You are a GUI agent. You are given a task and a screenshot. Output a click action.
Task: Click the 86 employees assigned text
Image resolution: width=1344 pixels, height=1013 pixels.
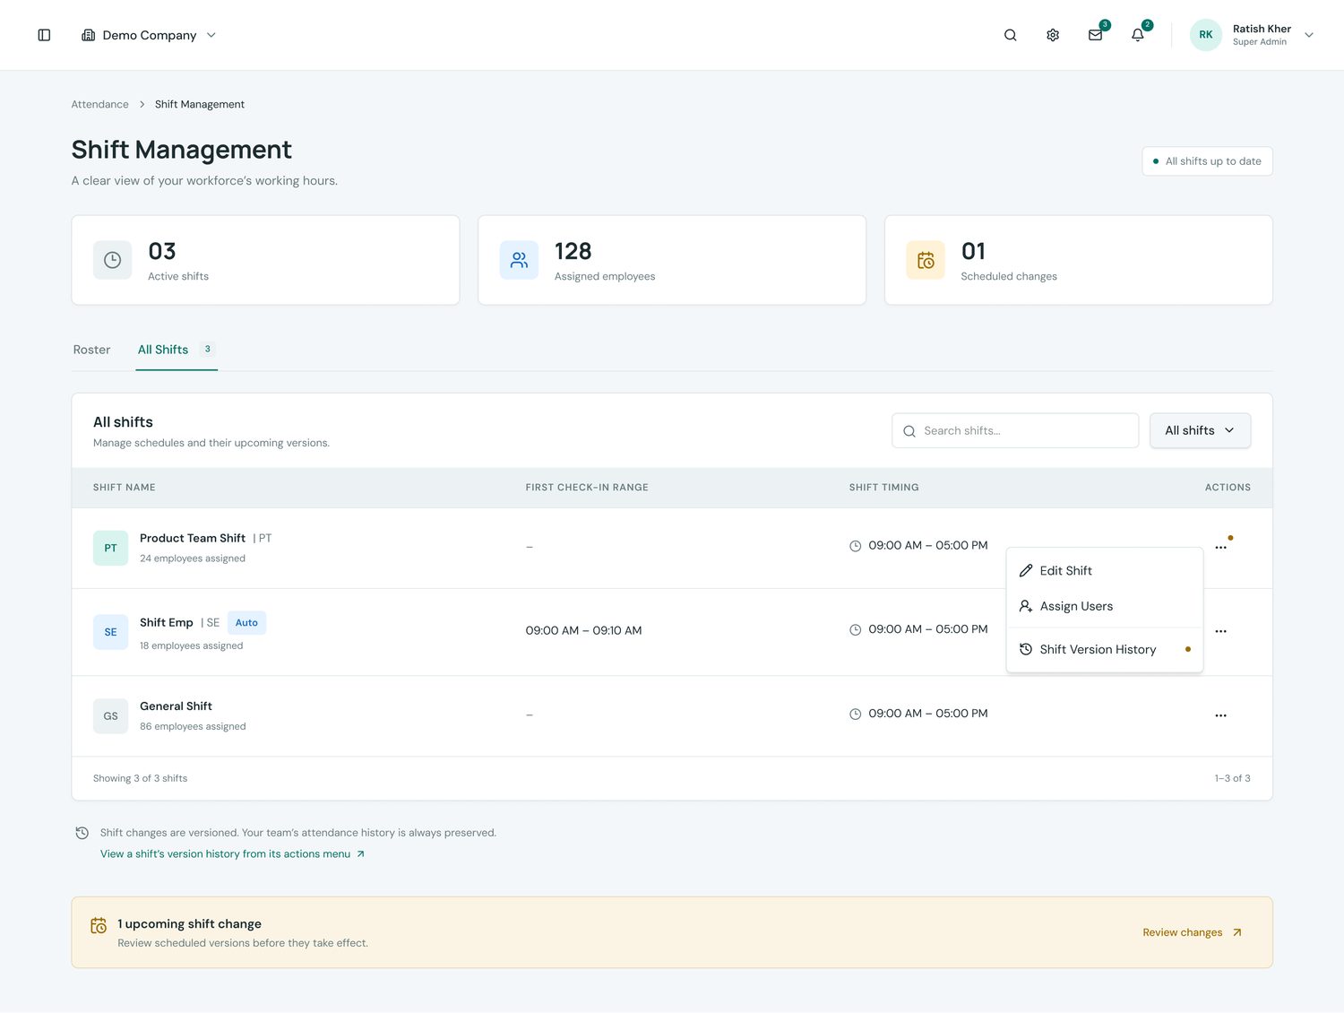(x=193, y=726)
